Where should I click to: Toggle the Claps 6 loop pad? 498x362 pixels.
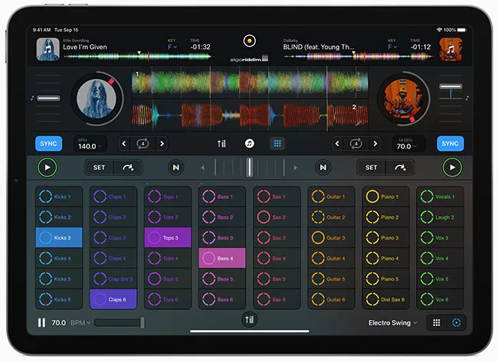tap(113, 299)
